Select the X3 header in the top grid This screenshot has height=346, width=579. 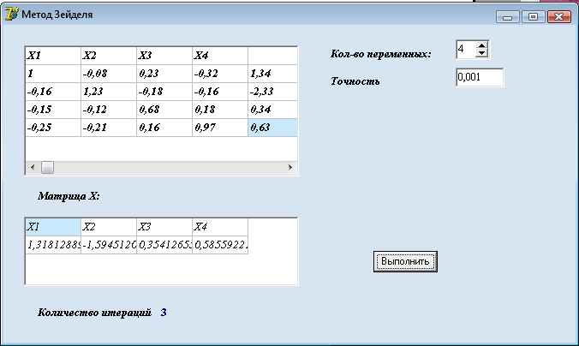tap(164, 56)
